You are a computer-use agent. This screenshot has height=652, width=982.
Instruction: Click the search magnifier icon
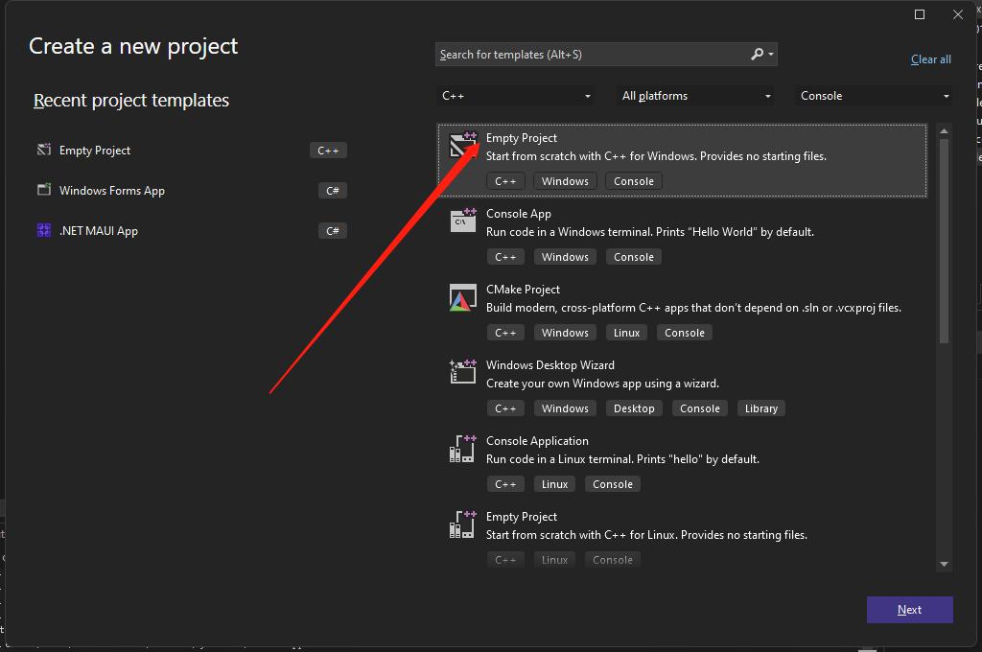click(x=758, y=55)
